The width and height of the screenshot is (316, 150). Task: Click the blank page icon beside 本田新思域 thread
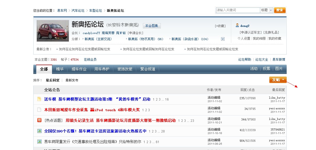39,110
